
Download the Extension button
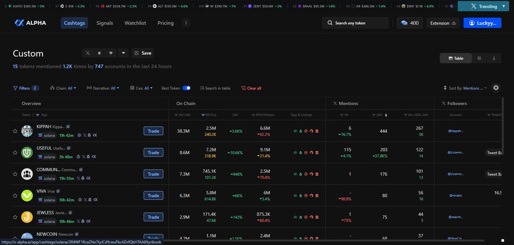click(443, 23)
